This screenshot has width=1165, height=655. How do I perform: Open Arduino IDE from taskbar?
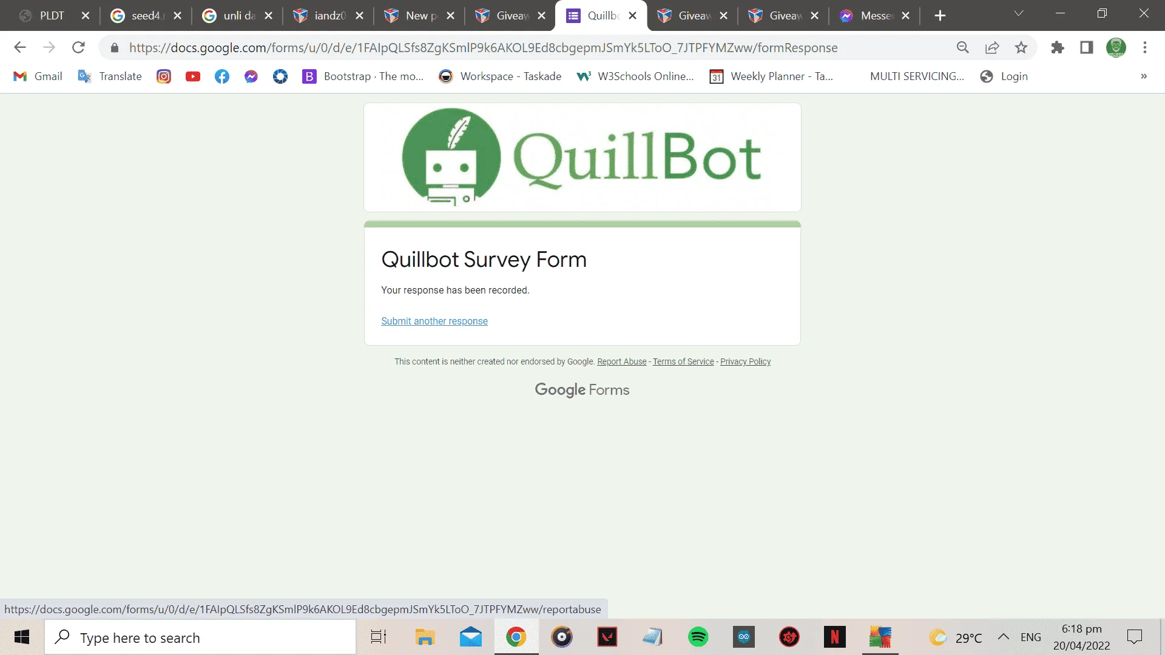(x=744, y=637)
